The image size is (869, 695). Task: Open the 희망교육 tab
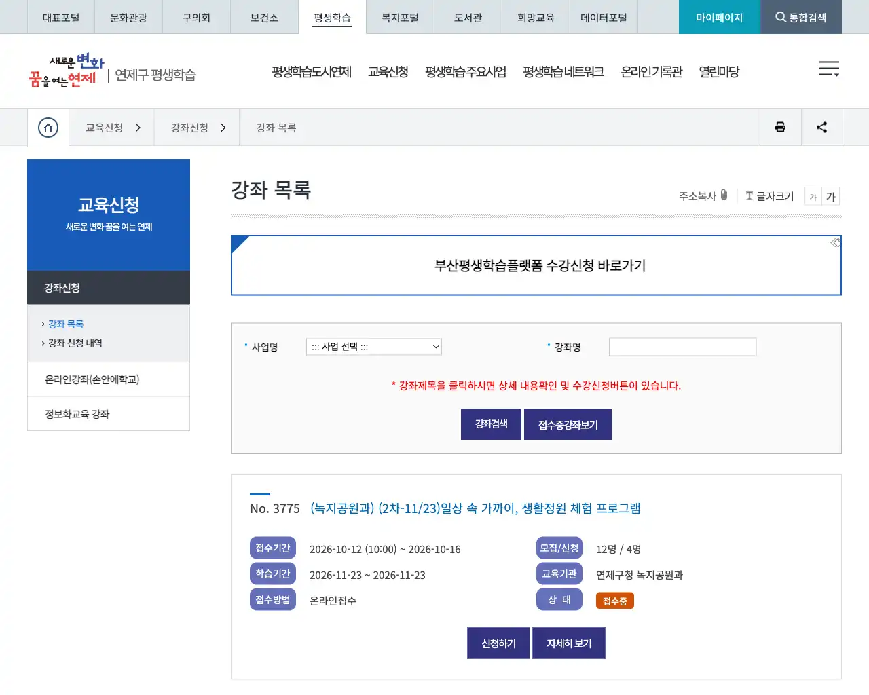pyautogui.click(x=536, y=17)
